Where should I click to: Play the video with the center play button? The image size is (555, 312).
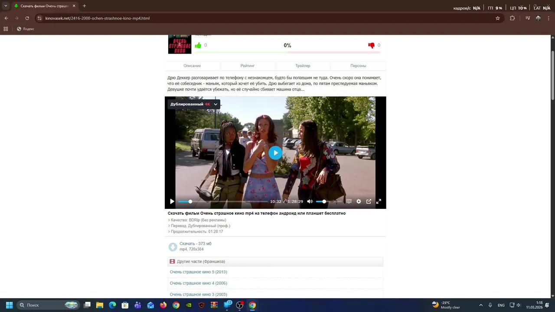click(275, 153)
